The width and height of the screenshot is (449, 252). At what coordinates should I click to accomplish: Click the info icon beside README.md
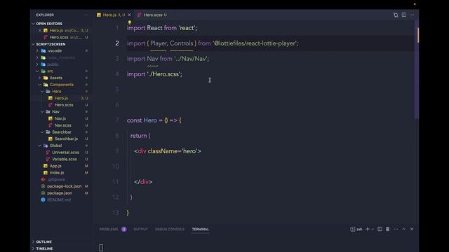43,199
